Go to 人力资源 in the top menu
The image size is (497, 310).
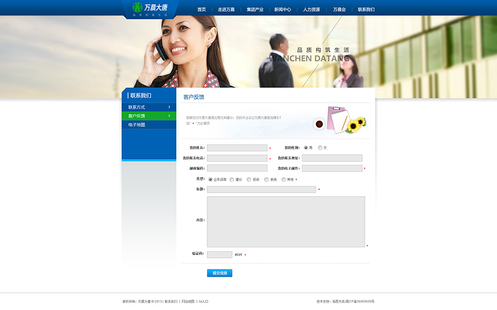coord(311,9)
